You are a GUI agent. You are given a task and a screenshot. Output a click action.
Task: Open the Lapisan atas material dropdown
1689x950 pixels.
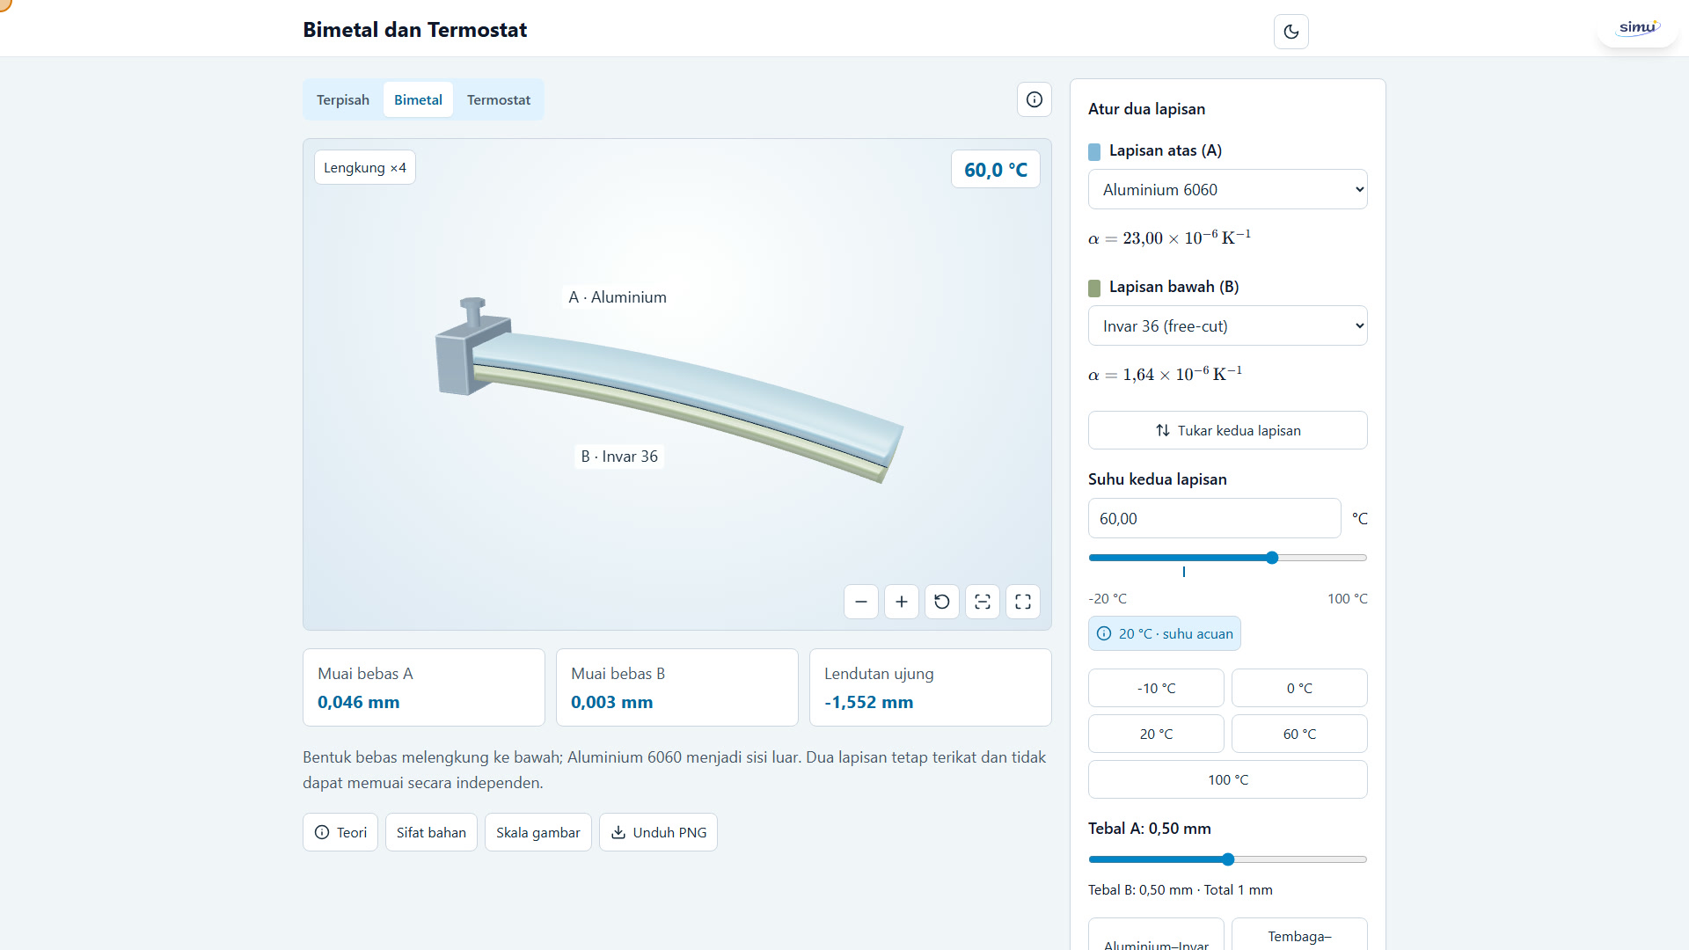click(1228, 189)
